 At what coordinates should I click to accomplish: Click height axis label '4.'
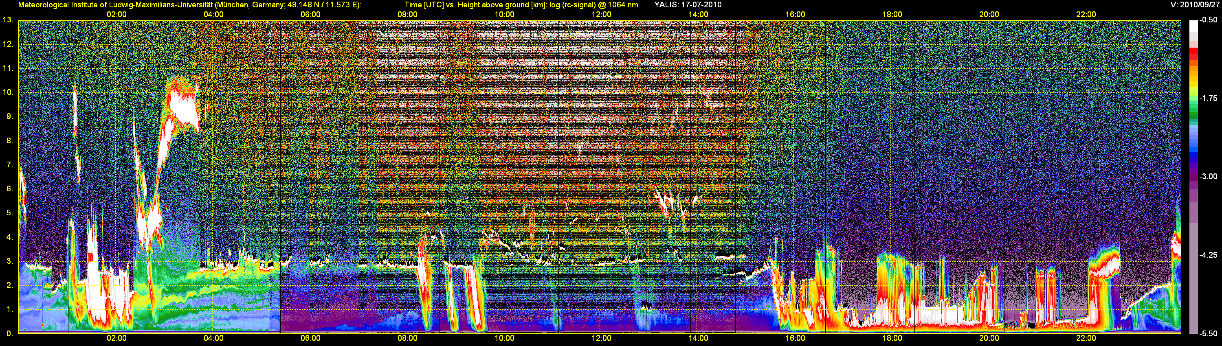[9, 237]
